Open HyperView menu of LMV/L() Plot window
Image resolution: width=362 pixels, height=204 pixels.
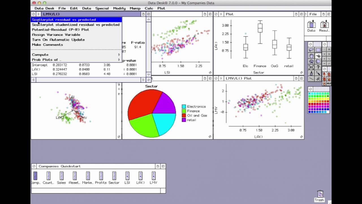tap(221, 78)
